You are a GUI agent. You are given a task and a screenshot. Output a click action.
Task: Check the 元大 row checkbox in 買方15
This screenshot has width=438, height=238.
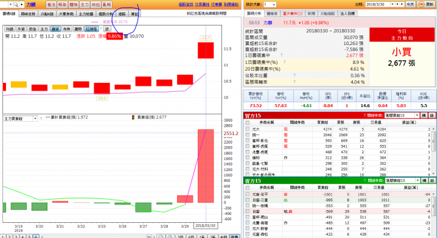click(247, 129)
